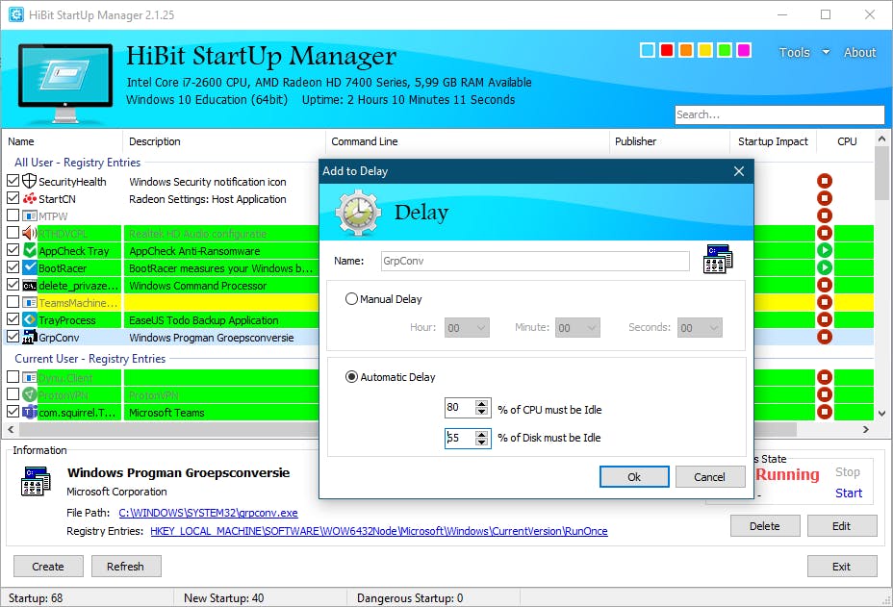Click the Microsoft Teams entry icon
893x607 pixels.
(29, 412)
